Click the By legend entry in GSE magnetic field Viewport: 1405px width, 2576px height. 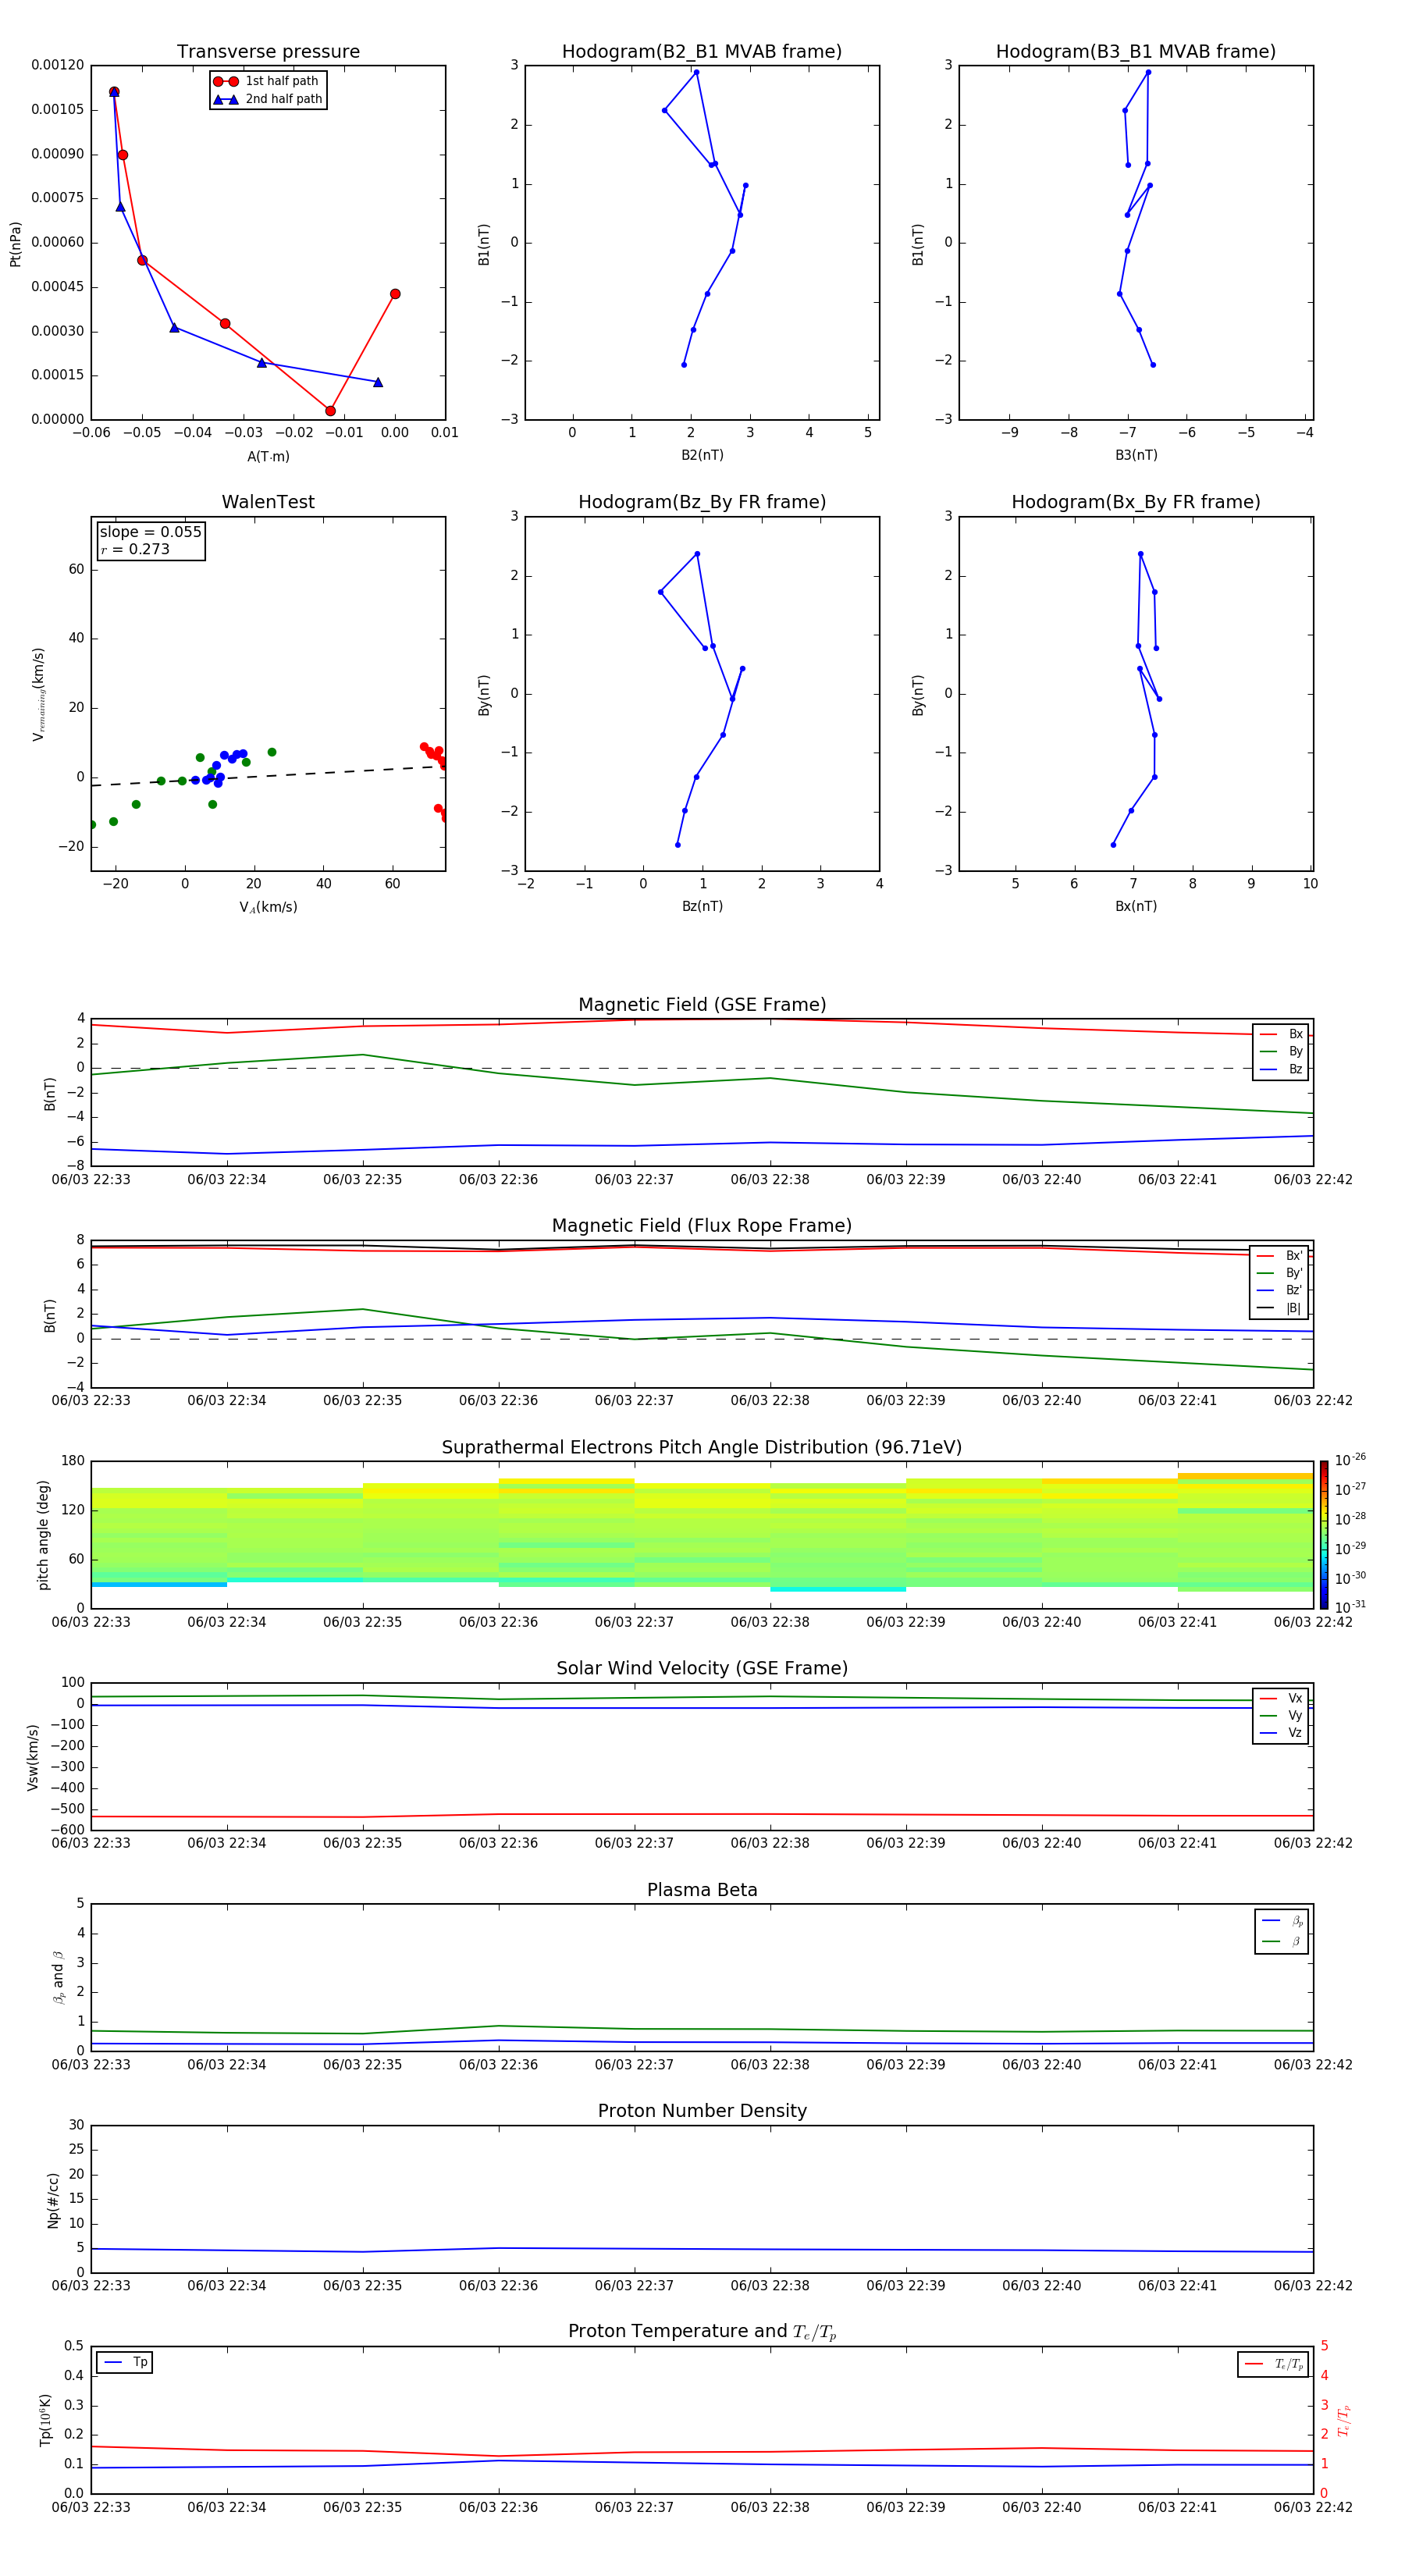click(1281, 1051)
